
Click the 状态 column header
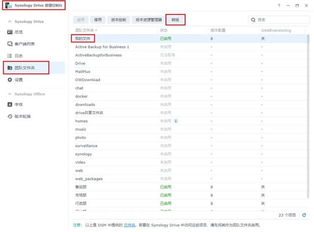[x=183, y=30]
